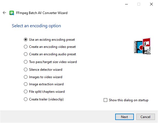Click the back arrow icon

4,13
